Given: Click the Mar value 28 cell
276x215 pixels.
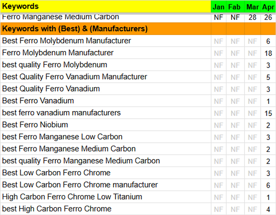Looking at the screenshot, I should coord(253,17).
